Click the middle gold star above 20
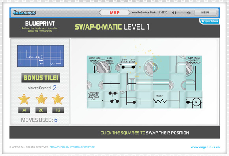Viewport: 229px width, 156px height. [41, 99]
